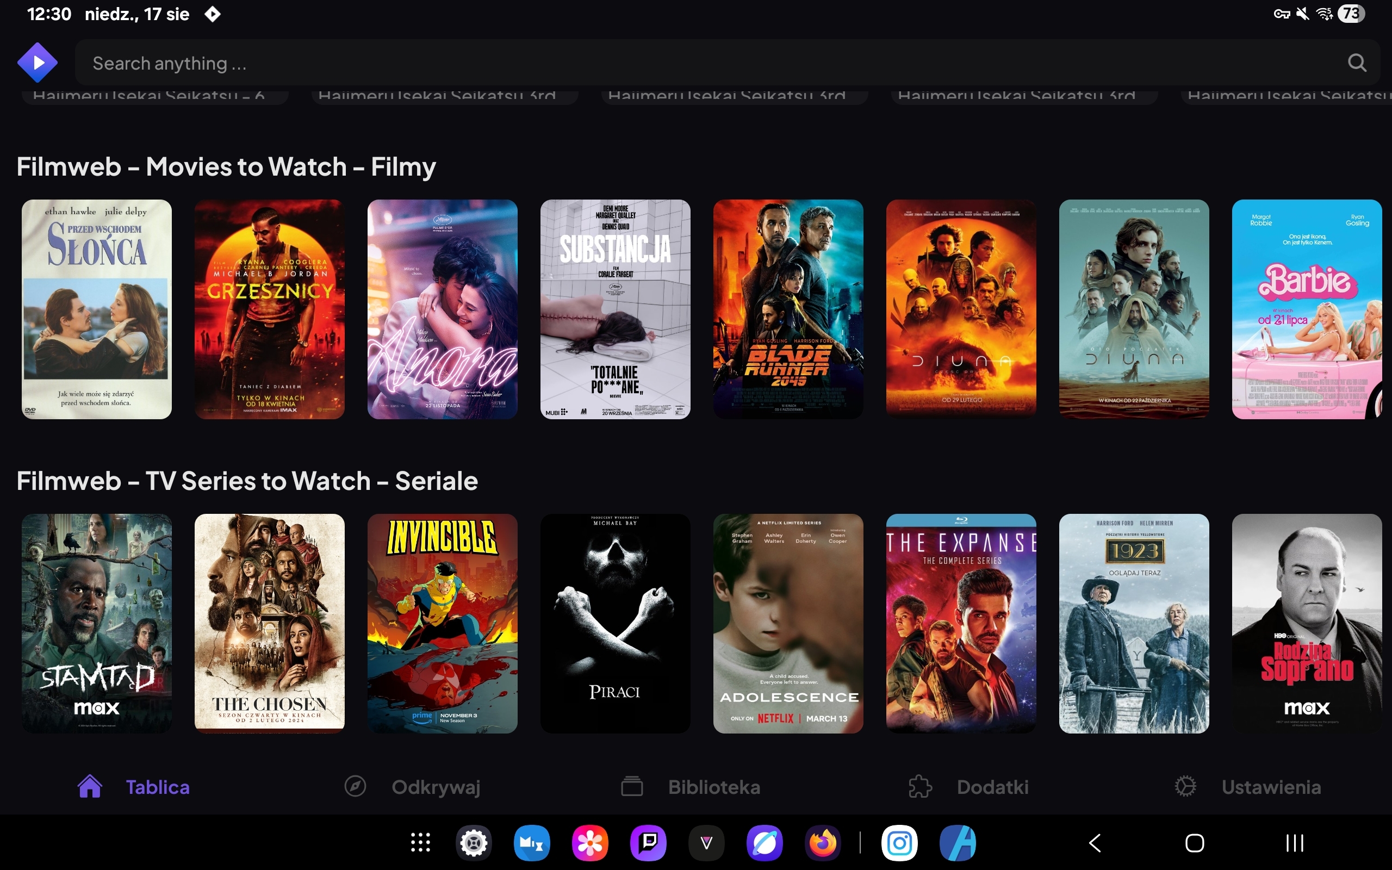Open the app drawer grid icon
The image size is (1392, 870).
420,842
